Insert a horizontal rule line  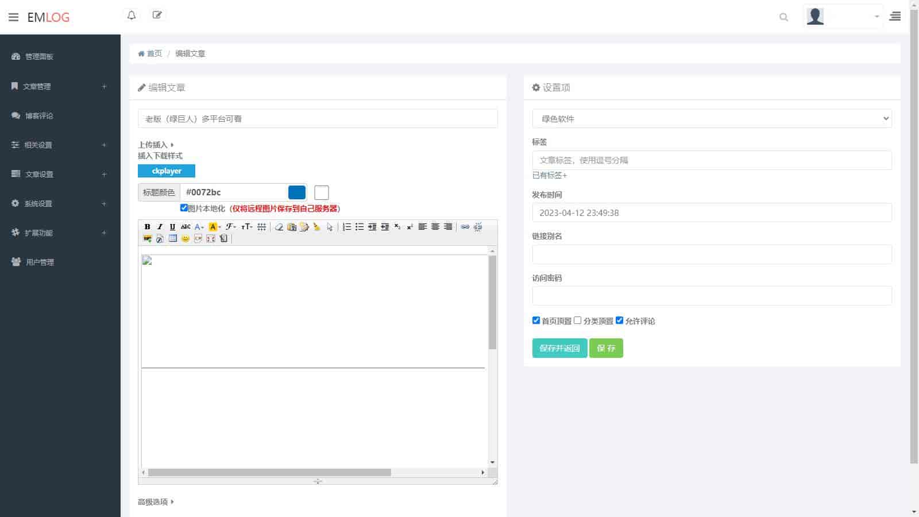pos(262,227)
